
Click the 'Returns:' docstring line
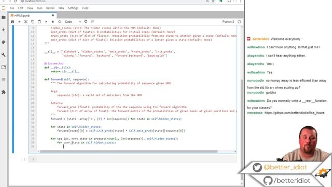pyautogui.click(x=57, y=103)
